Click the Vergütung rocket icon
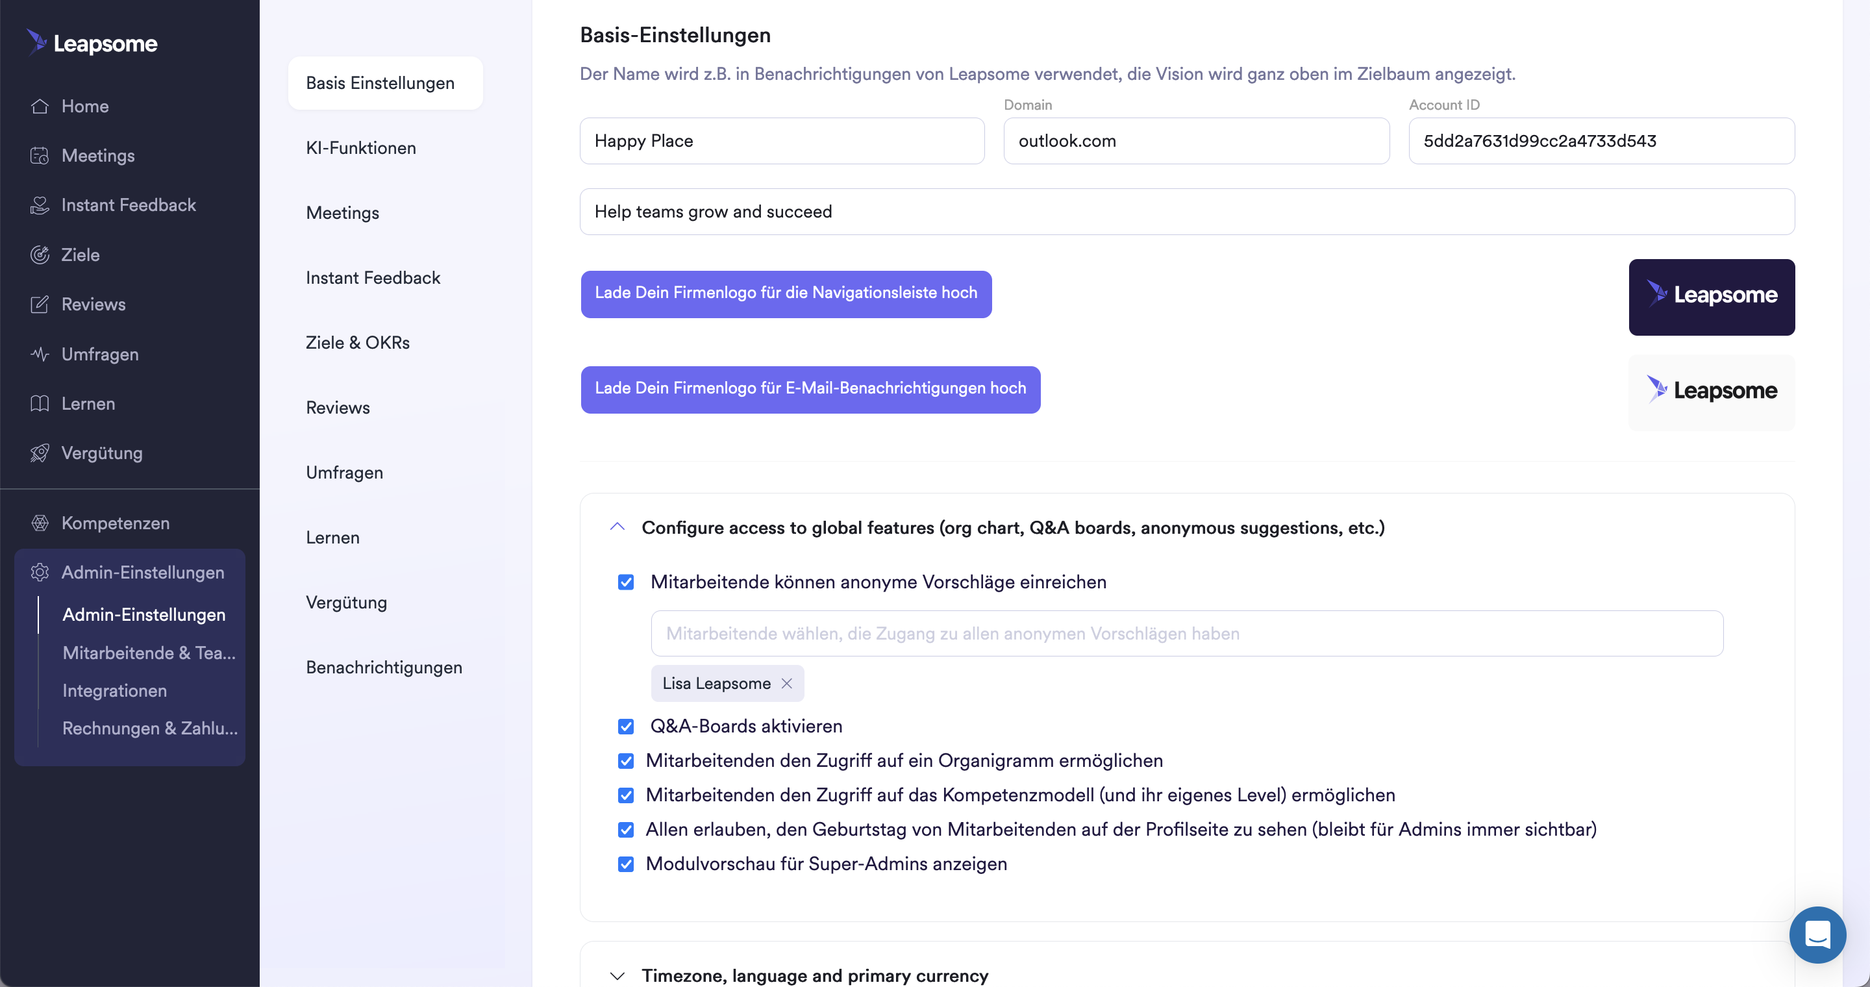Screen dimensions: 1870x987 coord(40,453)
